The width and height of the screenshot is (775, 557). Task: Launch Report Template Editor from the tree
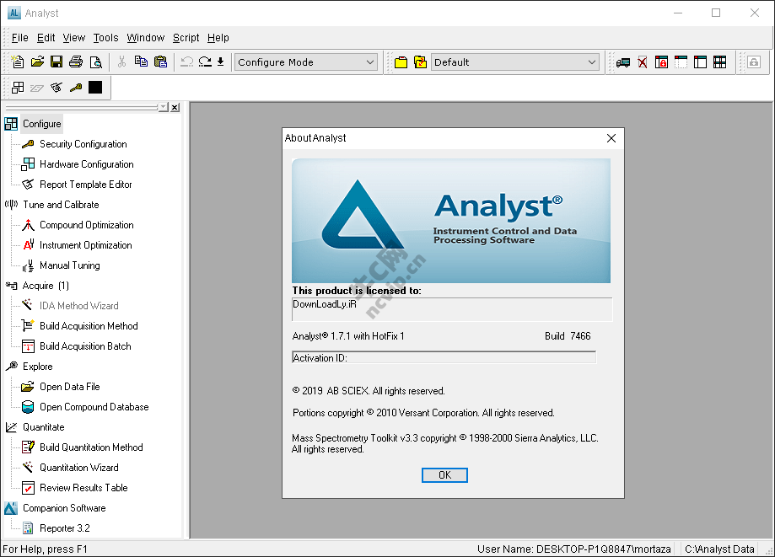point(85,185)
